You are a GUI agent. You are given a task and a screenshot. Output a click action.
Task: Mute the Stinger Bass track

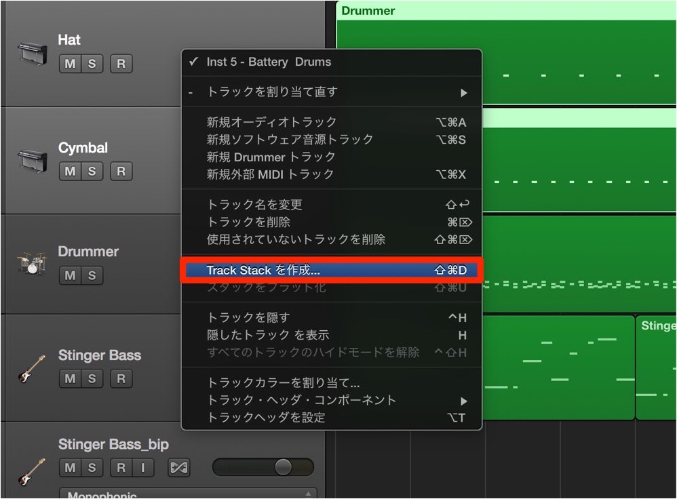70,378
